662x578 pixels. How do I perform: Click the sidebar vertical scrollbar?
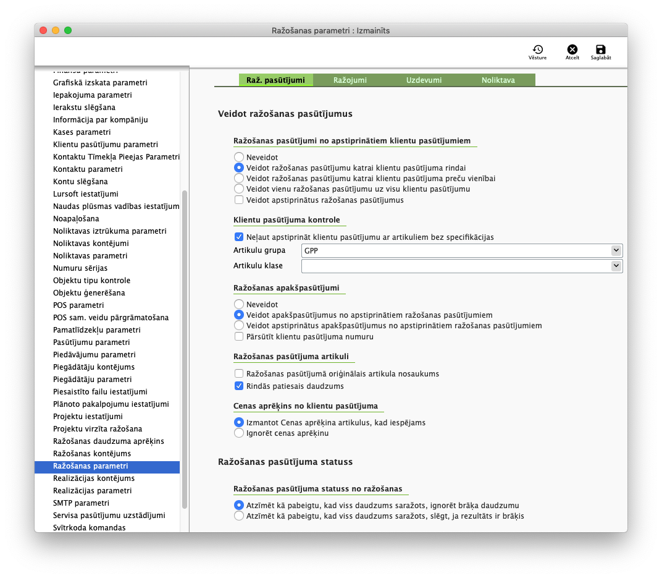184,346
